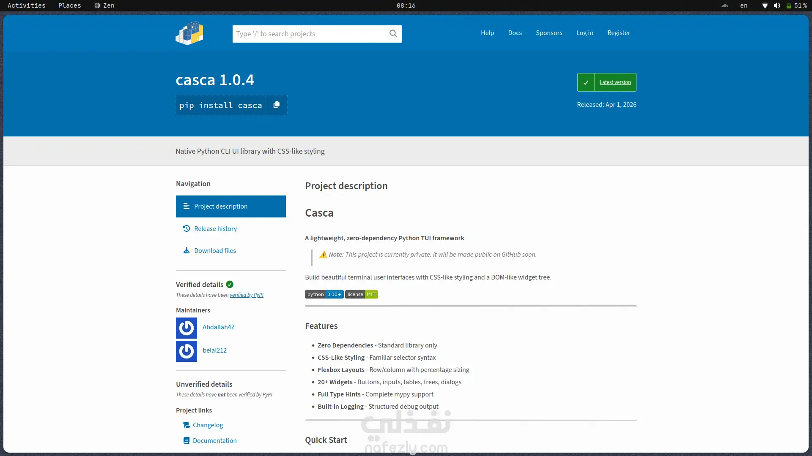Click the license MIT badge
812x456 pixels.
[361, 295]
